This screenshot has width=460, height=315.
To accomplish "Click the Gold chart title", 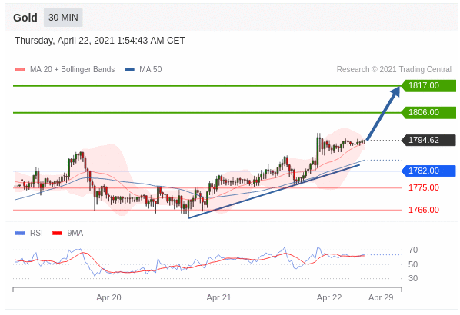I will coord(25,18).
